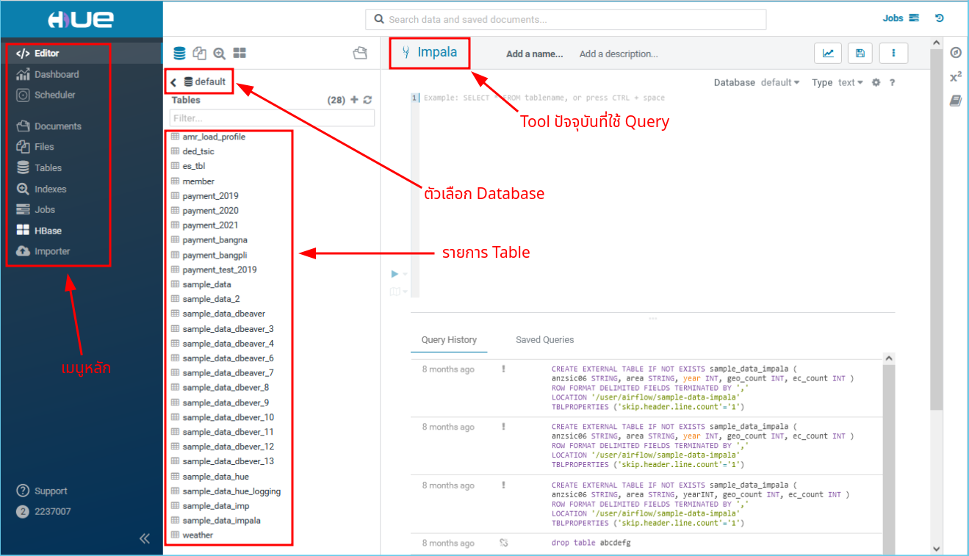Click the save query floppy disk icon

pyautogui.click(x=860, y=53)
